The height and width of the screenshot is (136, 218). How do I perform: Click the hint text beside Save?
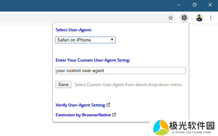pos(128,85)
